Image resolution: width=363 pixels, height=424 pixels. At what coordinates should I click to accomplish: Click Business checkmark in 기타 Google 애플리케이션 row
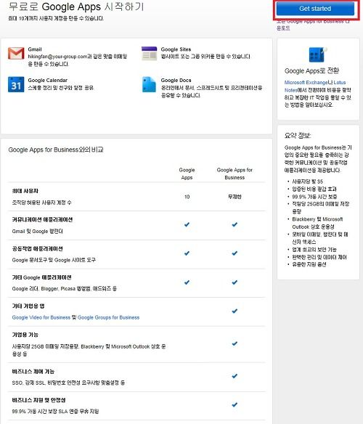[x=234, y=282]
